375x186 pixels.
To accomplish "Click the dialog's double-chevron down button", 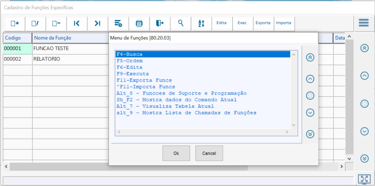I will (310, 134).
